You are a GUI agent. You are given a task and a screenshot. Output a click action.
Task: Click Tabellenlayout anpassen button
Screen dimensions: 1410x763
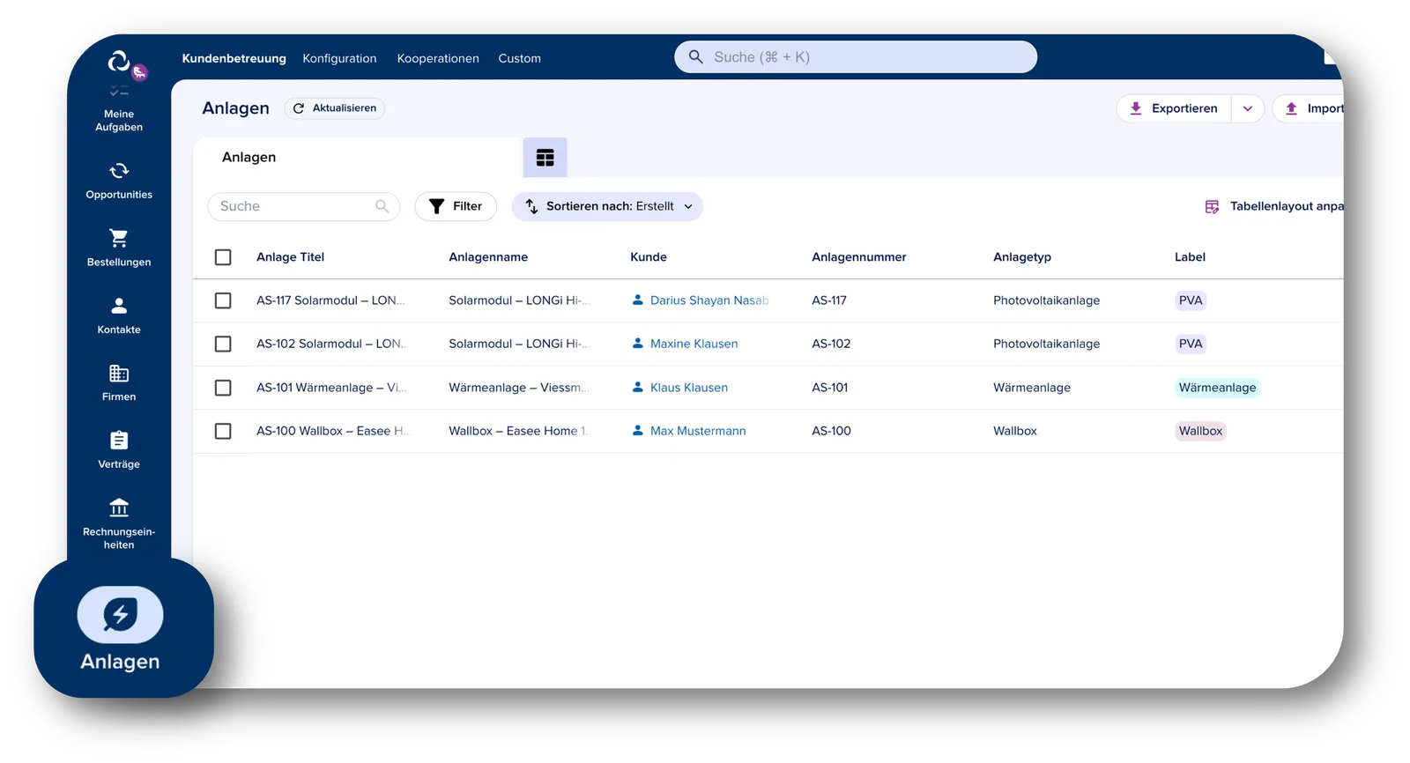1275,206
